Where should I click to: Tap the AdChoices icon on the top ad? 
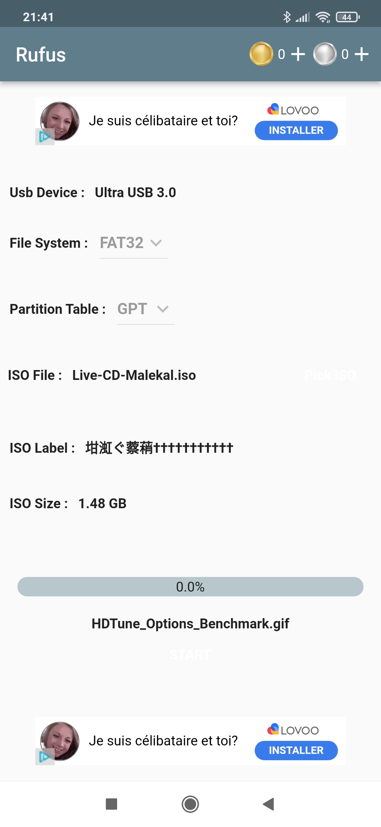(44, 137)
